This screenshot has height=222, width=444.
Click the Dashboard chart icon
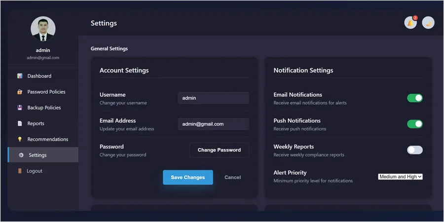20,76
